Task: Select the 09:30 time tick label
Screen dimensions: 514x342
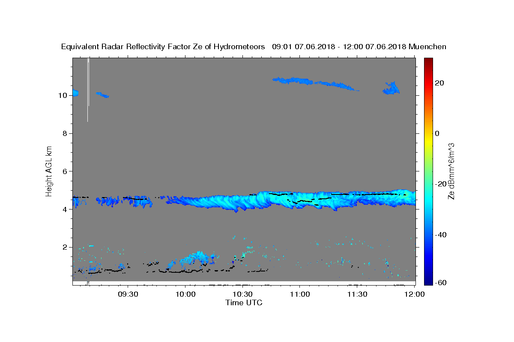Action: [x=128, y=295]
